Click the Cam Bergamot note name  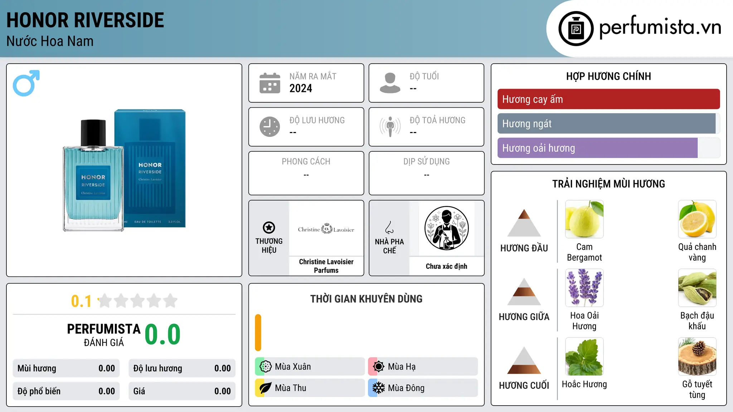pyautogui.click(x=584, y=252)
